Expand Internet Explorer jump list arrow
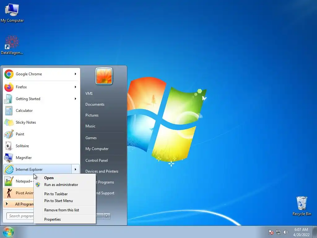The width and height of the screenshot is (317, 238). tap(76, 170)
